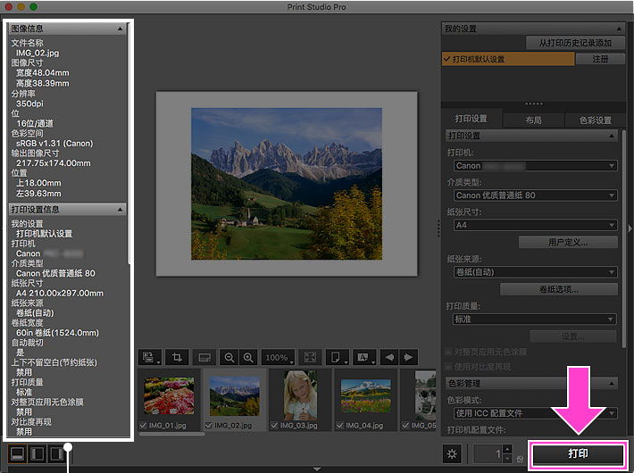Uncheck the IMG_02.jpg checkbox
Image resolution: width=634 pixels, height=473 pixels.
(209, 426)
